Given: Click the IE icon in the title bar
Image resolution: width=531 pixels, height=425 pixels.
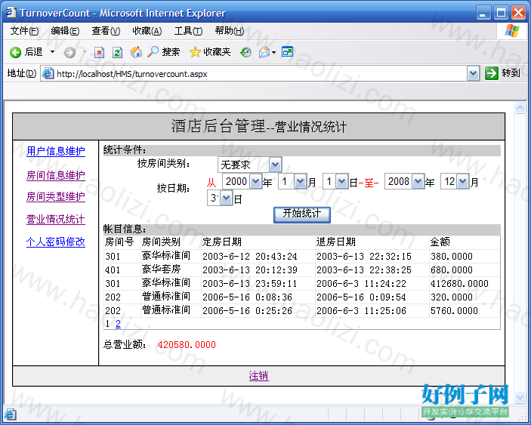Looking at the screenshot, I should coord(10,13).
